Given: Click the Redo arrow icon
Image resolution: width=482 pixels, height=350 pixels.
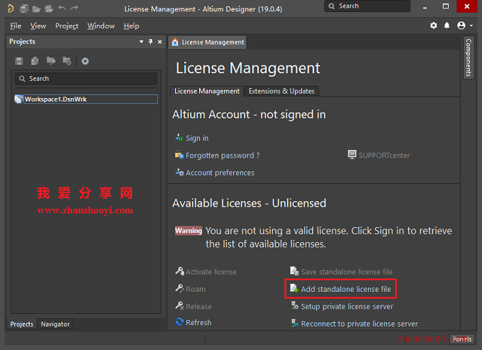Looking at the screenshot, I should (74, 9).
